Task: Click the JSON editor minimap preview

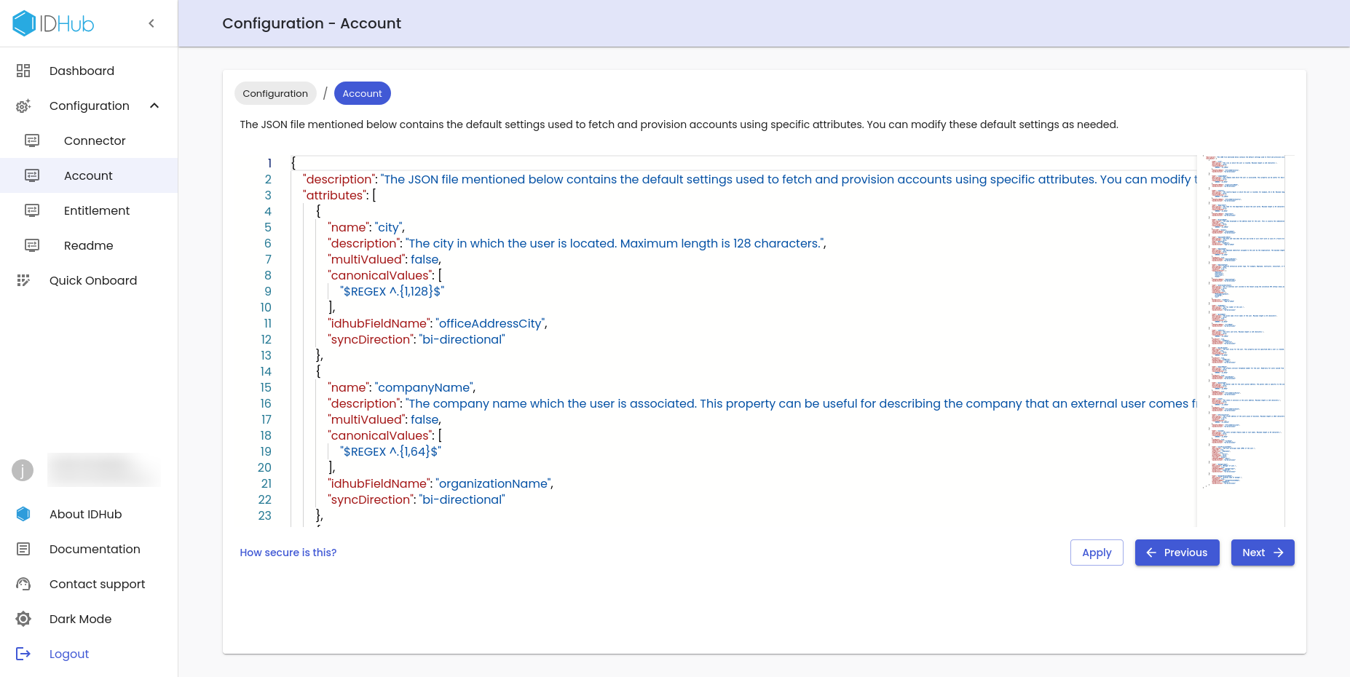Action: [1244, 320]
